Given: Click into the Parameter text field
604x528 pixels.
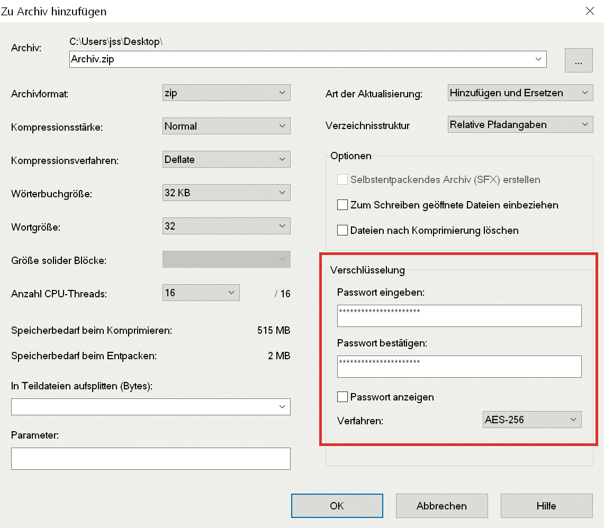Looking at the screenshot, I should 151,459.
